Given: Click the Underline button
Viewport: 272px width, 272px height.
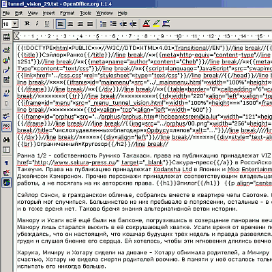Looking at the screenshot, I should (x=47, y=24).
